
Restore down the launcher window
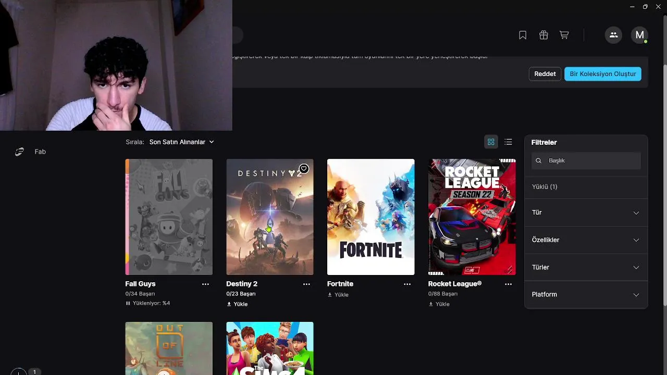coord(645,7)
